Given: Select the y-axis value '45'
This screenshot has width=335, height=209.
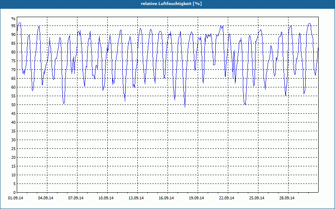Looking at the screenshot, I should tap(13, 113).
